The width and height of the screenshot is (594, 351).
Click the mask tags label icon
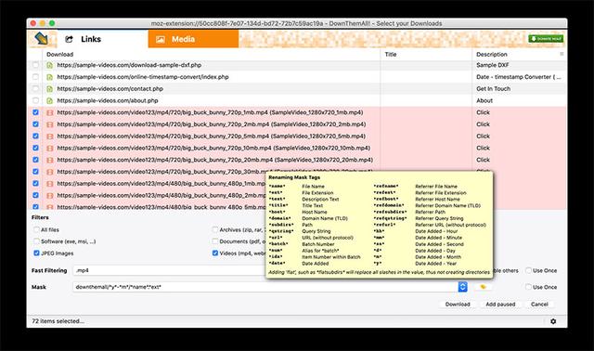(483, 287)
